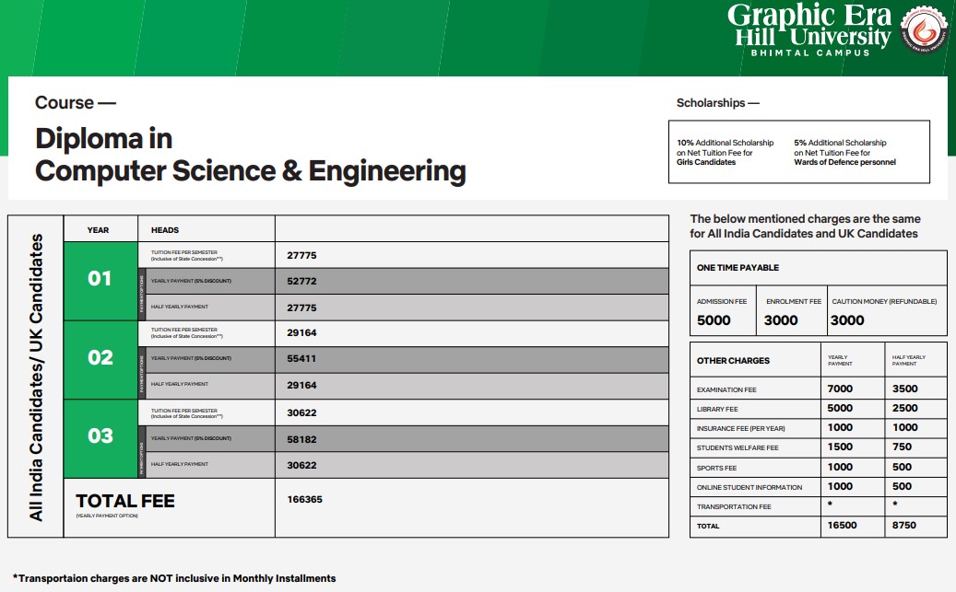
Task: Select Year 03 tuition fee per semester value 30622
Action: coord(301,413)
